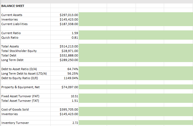The height and width of the screenshot is (126, 193).
Task: Select the Total Assets label cell
Action: 25,46
